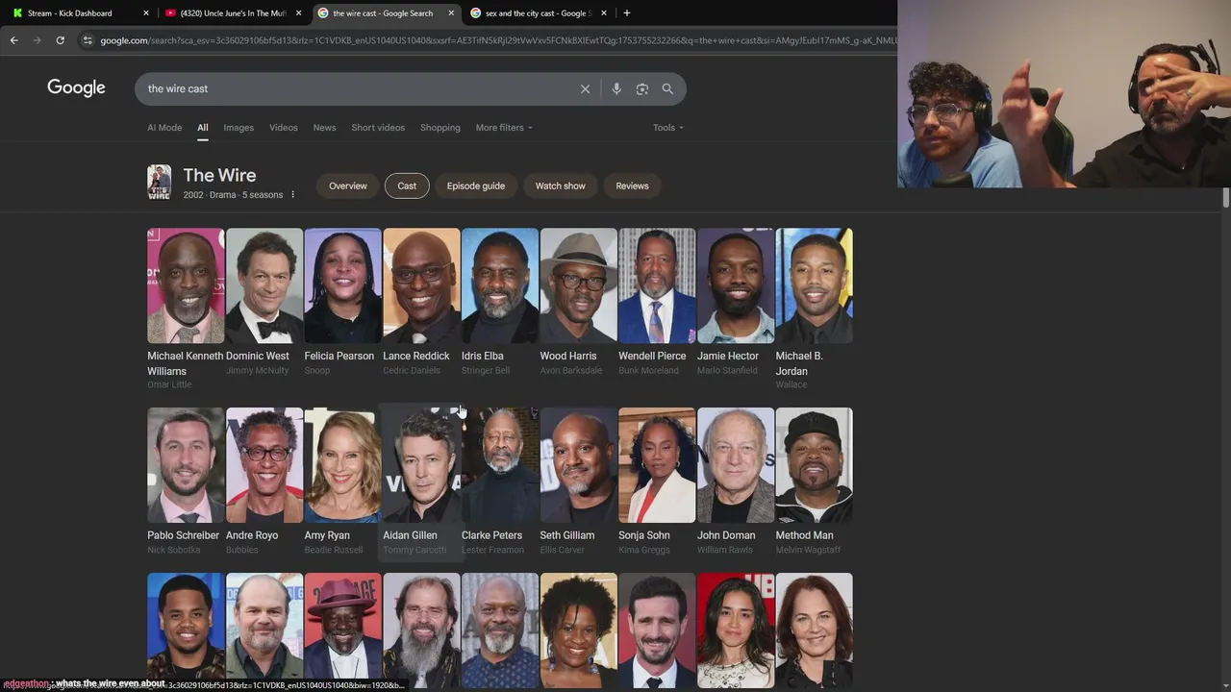Clear the search box with X icon
1231x692 pixels.
[585, 88]
